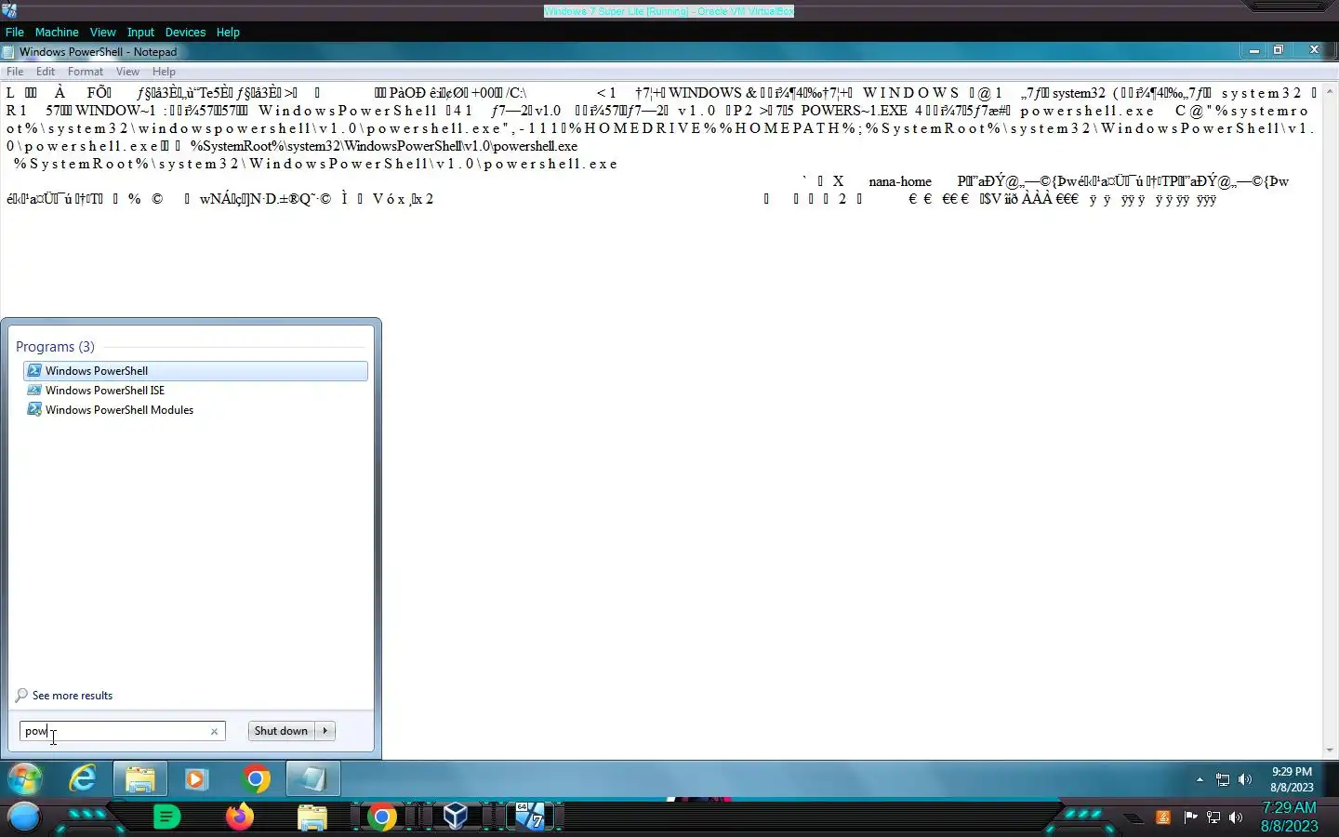Open Notepad's Format menu
1339x837 pixels.
(x=86, y=72)
